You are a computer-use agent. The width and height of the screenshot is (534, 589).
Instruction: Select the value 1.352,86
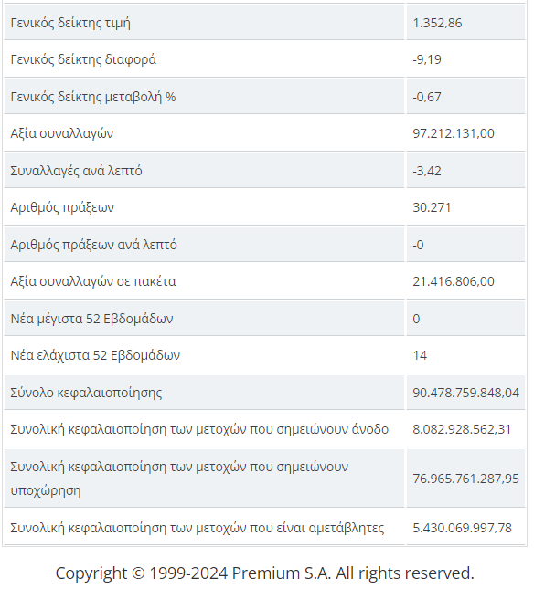pyautogui.click(x=437, y=23)
